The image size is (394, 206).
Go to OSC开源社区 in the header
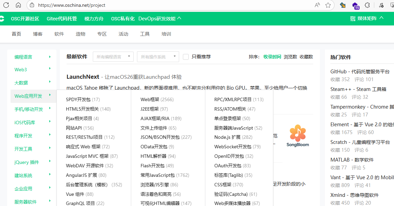pyautogui.click(x=25, y=19)
